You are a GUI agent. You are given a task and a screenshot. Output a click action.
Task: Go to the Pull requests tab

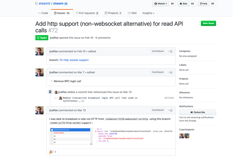[87, 13]
